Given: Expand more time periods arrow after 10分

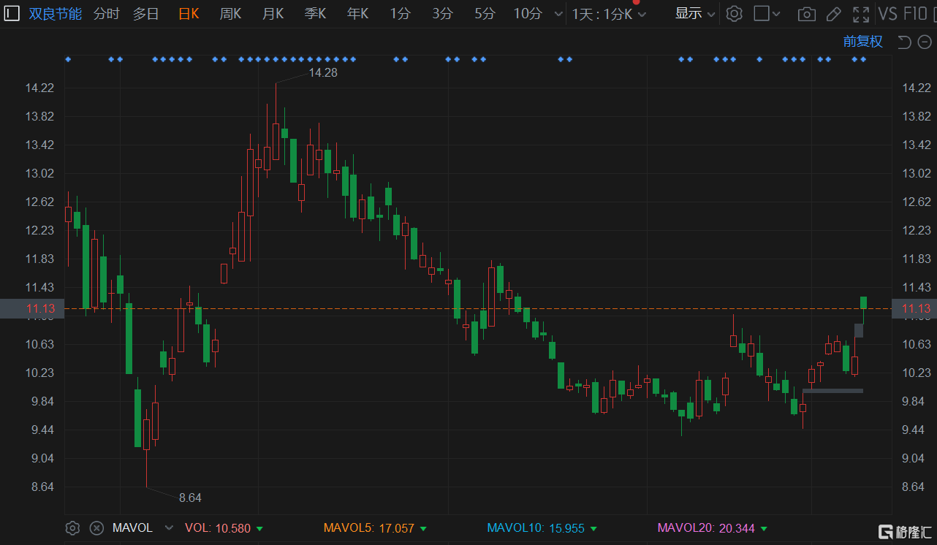Looking at the screenshot, I should coord(558,14).
